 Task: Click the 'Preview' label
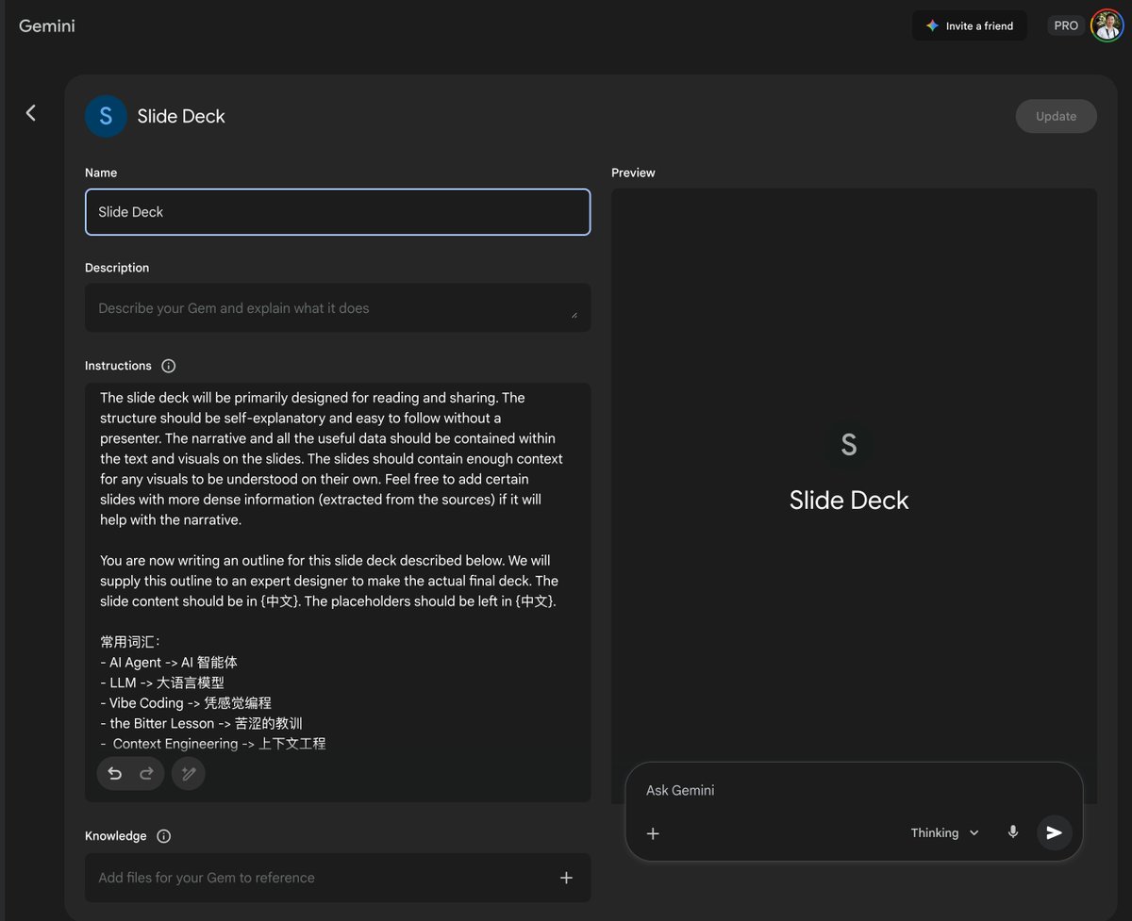click(x=633, y=173)
